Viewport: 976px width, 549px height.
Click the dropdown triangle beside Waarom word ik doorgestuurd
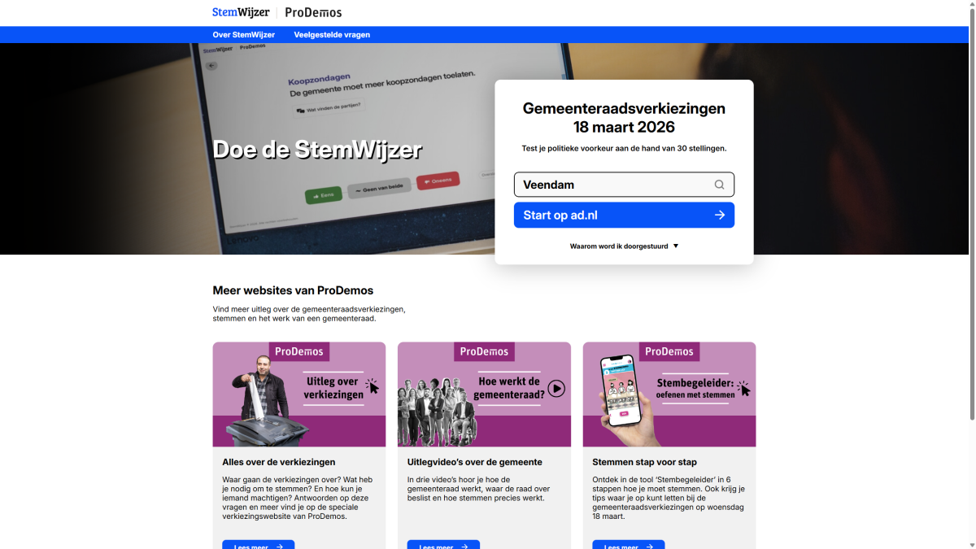click(x=676, y=246)
